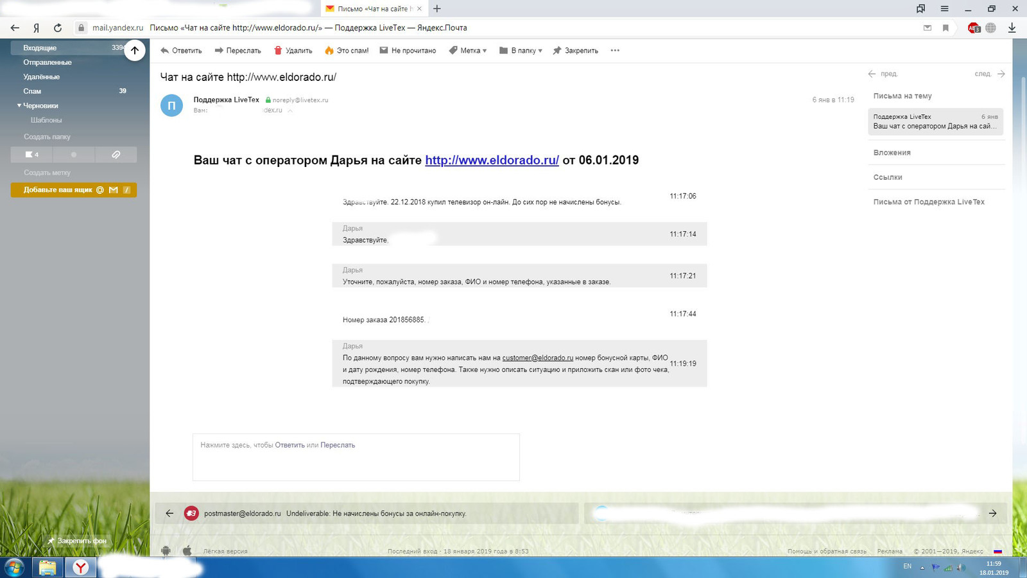Click bottom bar left arrow
1027x578 pixels.
[x=169, y=513]
